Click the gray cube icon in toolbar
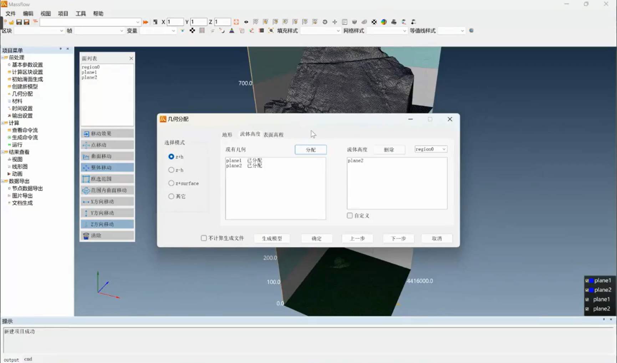617x363 pixels. 354,22
